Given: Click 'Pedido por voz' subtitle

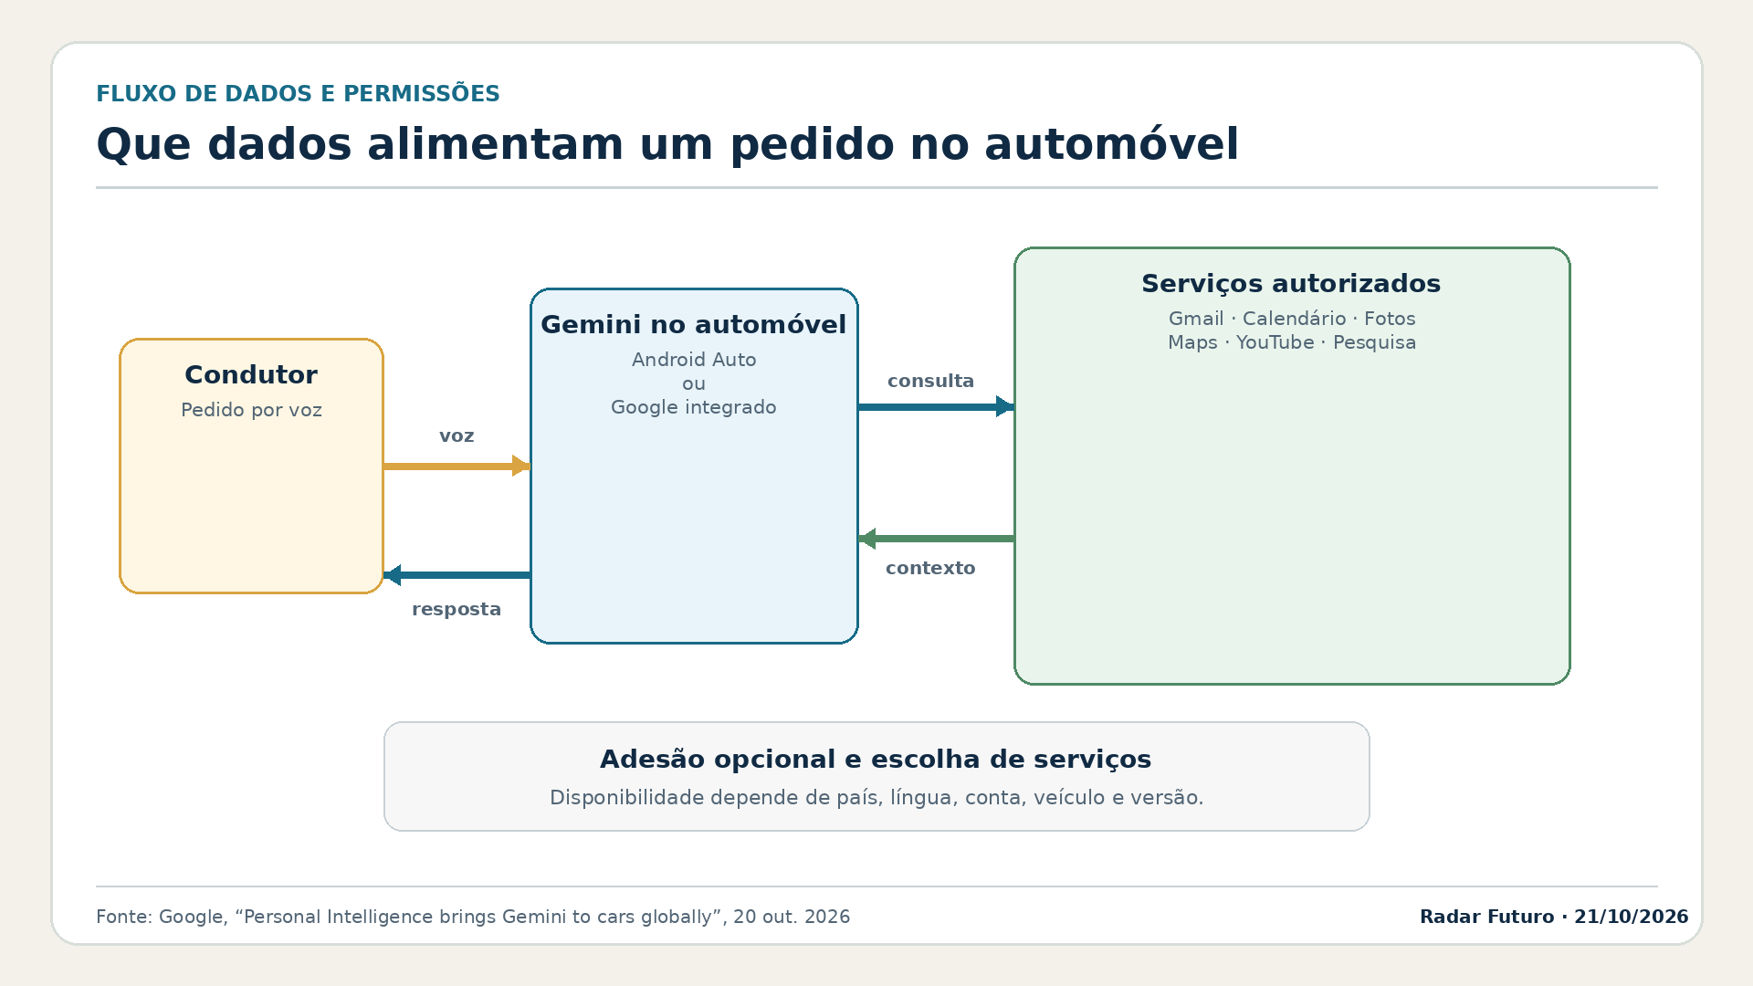Looking at the screenshot, I should pos(251,410).
